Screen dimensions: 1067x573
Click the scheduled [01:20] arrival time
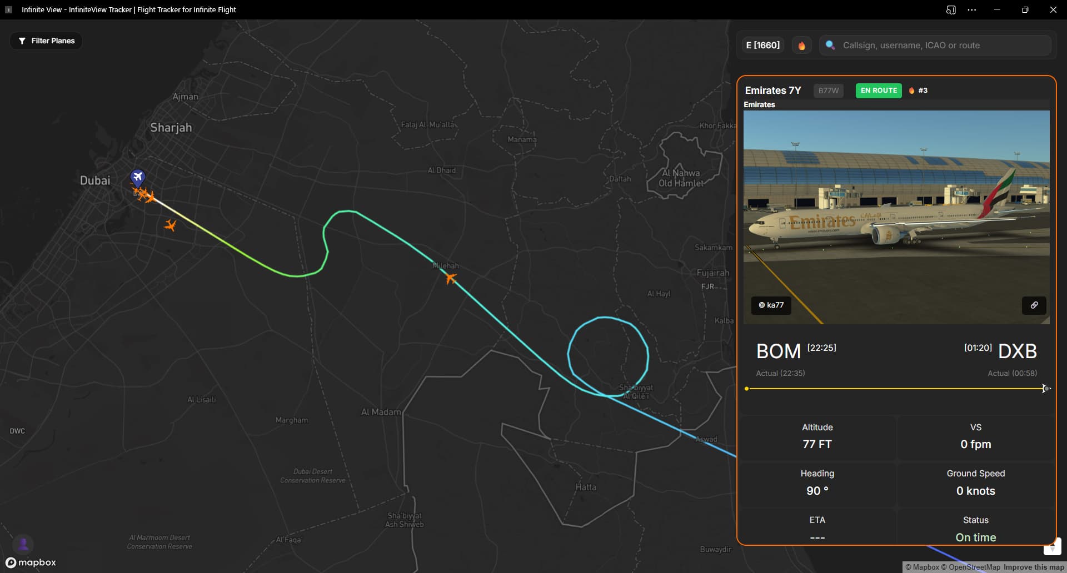978,348
